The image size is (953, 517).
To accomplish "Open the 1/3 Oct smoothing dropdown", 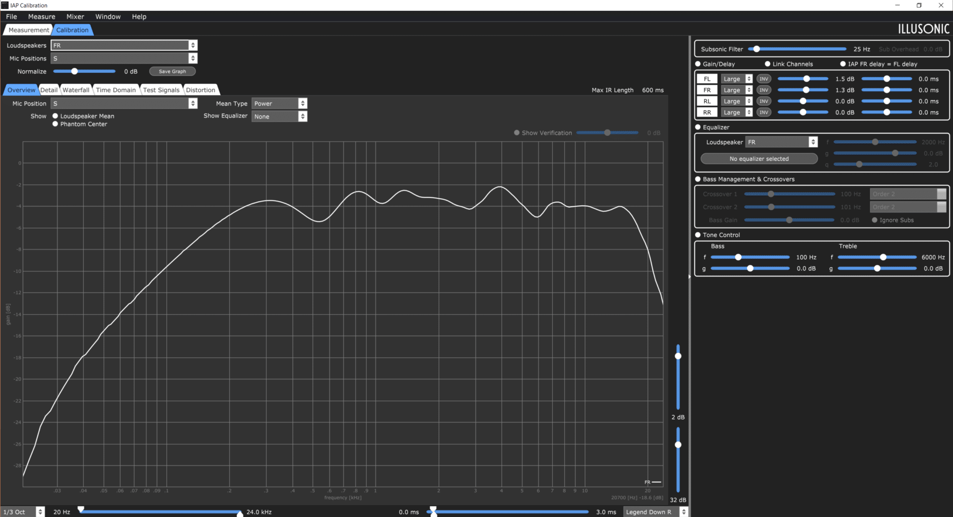I will tap(22, 512).
